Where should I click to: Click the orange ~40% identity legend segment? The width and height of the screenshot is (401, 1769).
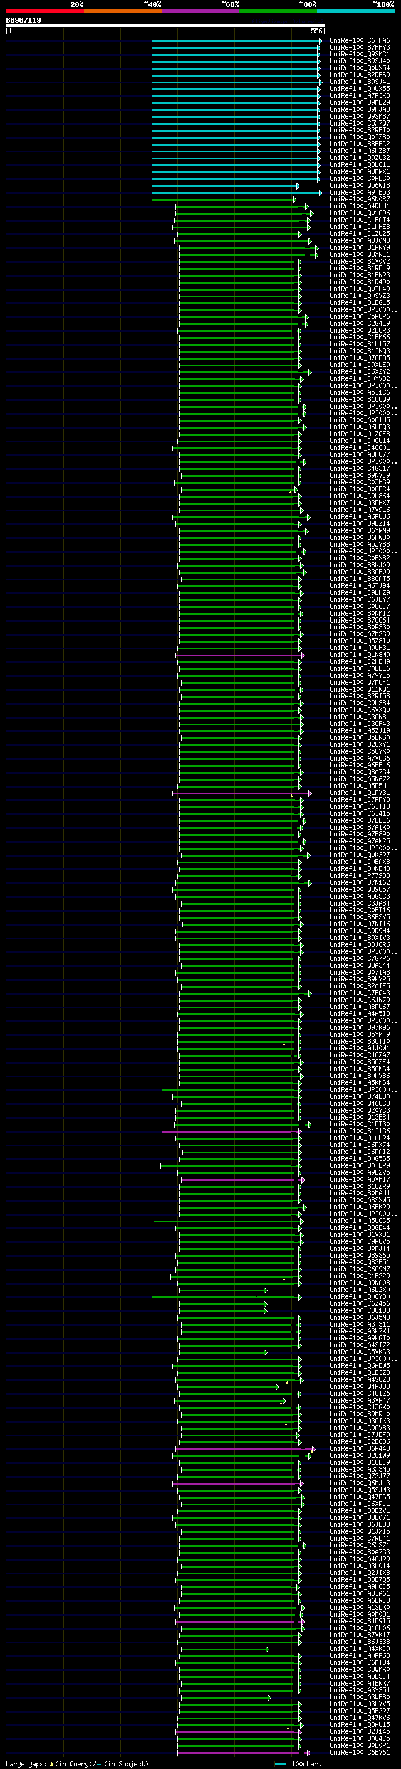pyautogui.click(x=123, y=11)
